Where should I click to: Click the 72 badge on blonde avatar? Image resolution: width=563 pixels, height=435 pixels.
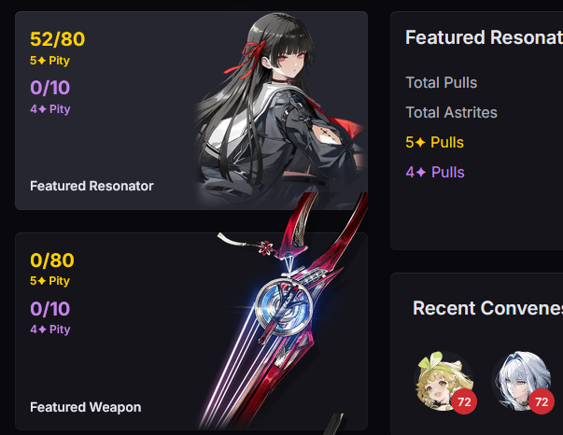point(464,401)
